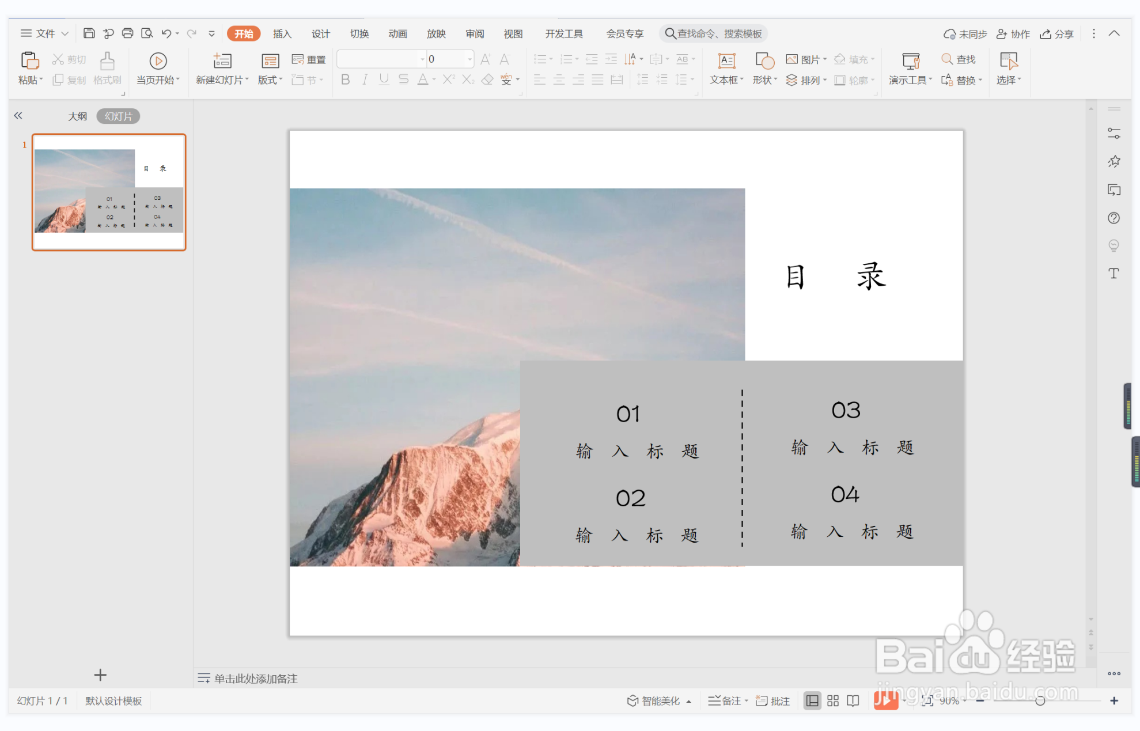1140x731 pixels.
Task: Click the zoom slider handle
Action: coord(1040,700)
